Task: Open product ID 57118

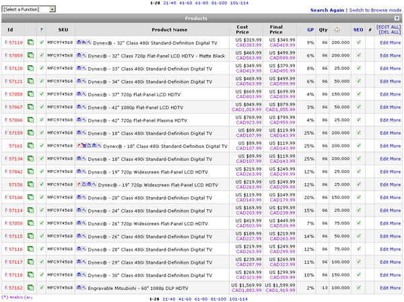Action: (15, 275)
